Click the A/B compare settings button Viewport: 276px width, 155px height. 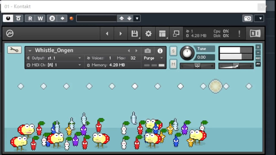[x=52, y=18]
